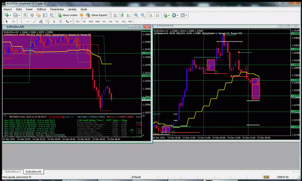Screen dimensions: 302x181
Task: Switch to the EURUSDm,H1 chart tab
Action: [13, 171]
